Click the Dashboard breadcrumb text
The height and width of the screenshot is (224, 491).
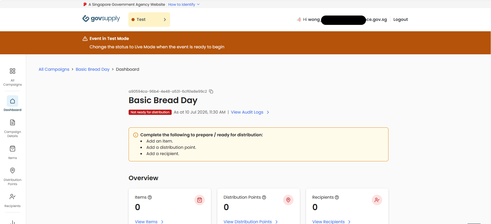pyautogui.click(x=128, y=69)
